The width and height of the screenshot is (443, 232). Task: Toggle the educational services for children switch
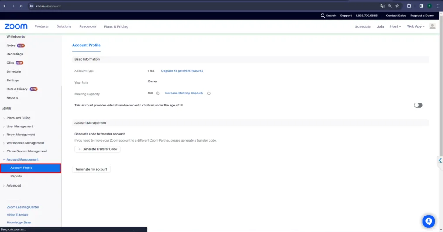[x=418, y=105]
